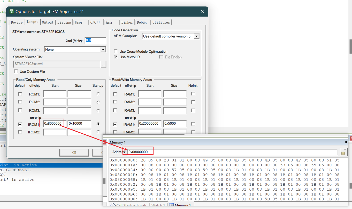Tick the Use Custom File checkbox
This screenshot has width=352, height=209.
click(x=16, y=71)
